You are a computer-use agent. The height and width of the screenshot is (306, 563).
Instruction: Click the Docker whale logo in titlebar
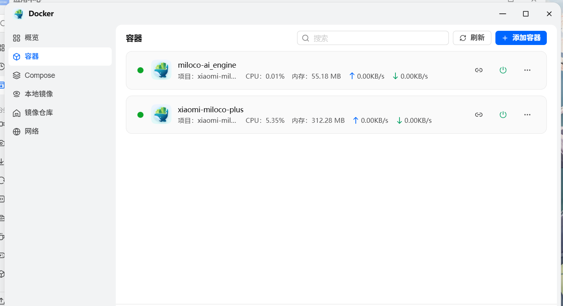click(18, 13)
